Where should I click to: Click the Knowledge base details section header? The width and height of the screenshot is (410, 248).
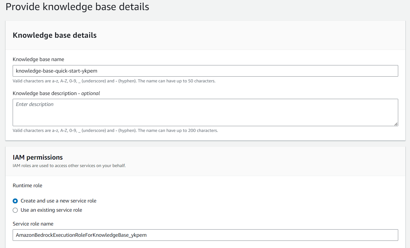click(54, 35)
